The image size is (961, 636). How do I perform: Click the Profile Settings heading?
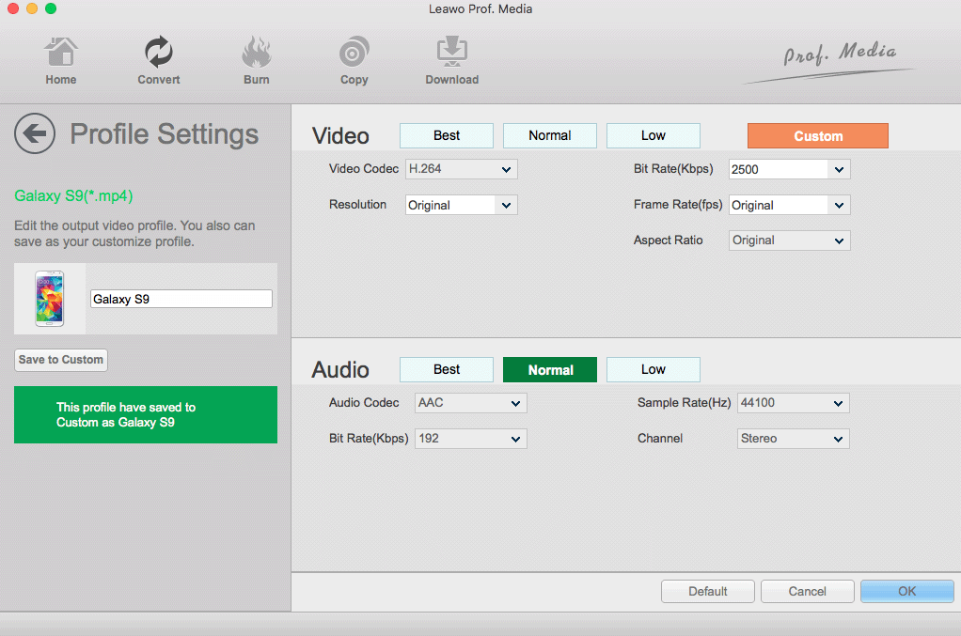[165, 134]
